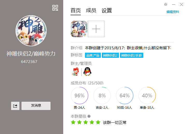Click the group intro text 本群创建于2015/8/17

[105, 48]
